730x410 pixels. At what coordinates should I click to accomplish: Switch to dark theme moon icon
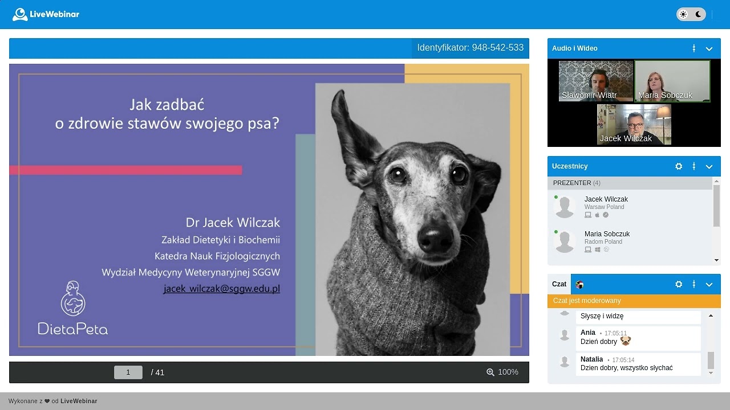click(698, 14)
